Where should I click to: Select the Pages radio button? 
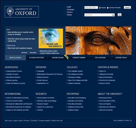100,8
